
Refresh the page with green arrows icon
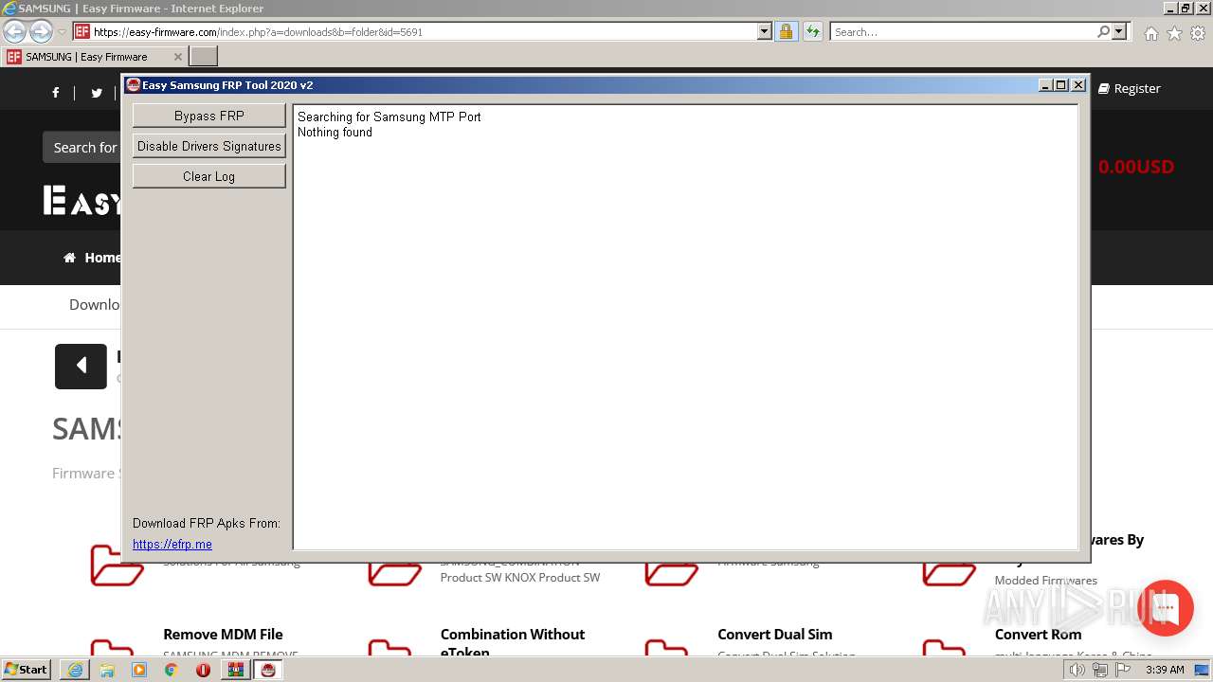pos(812,31)
